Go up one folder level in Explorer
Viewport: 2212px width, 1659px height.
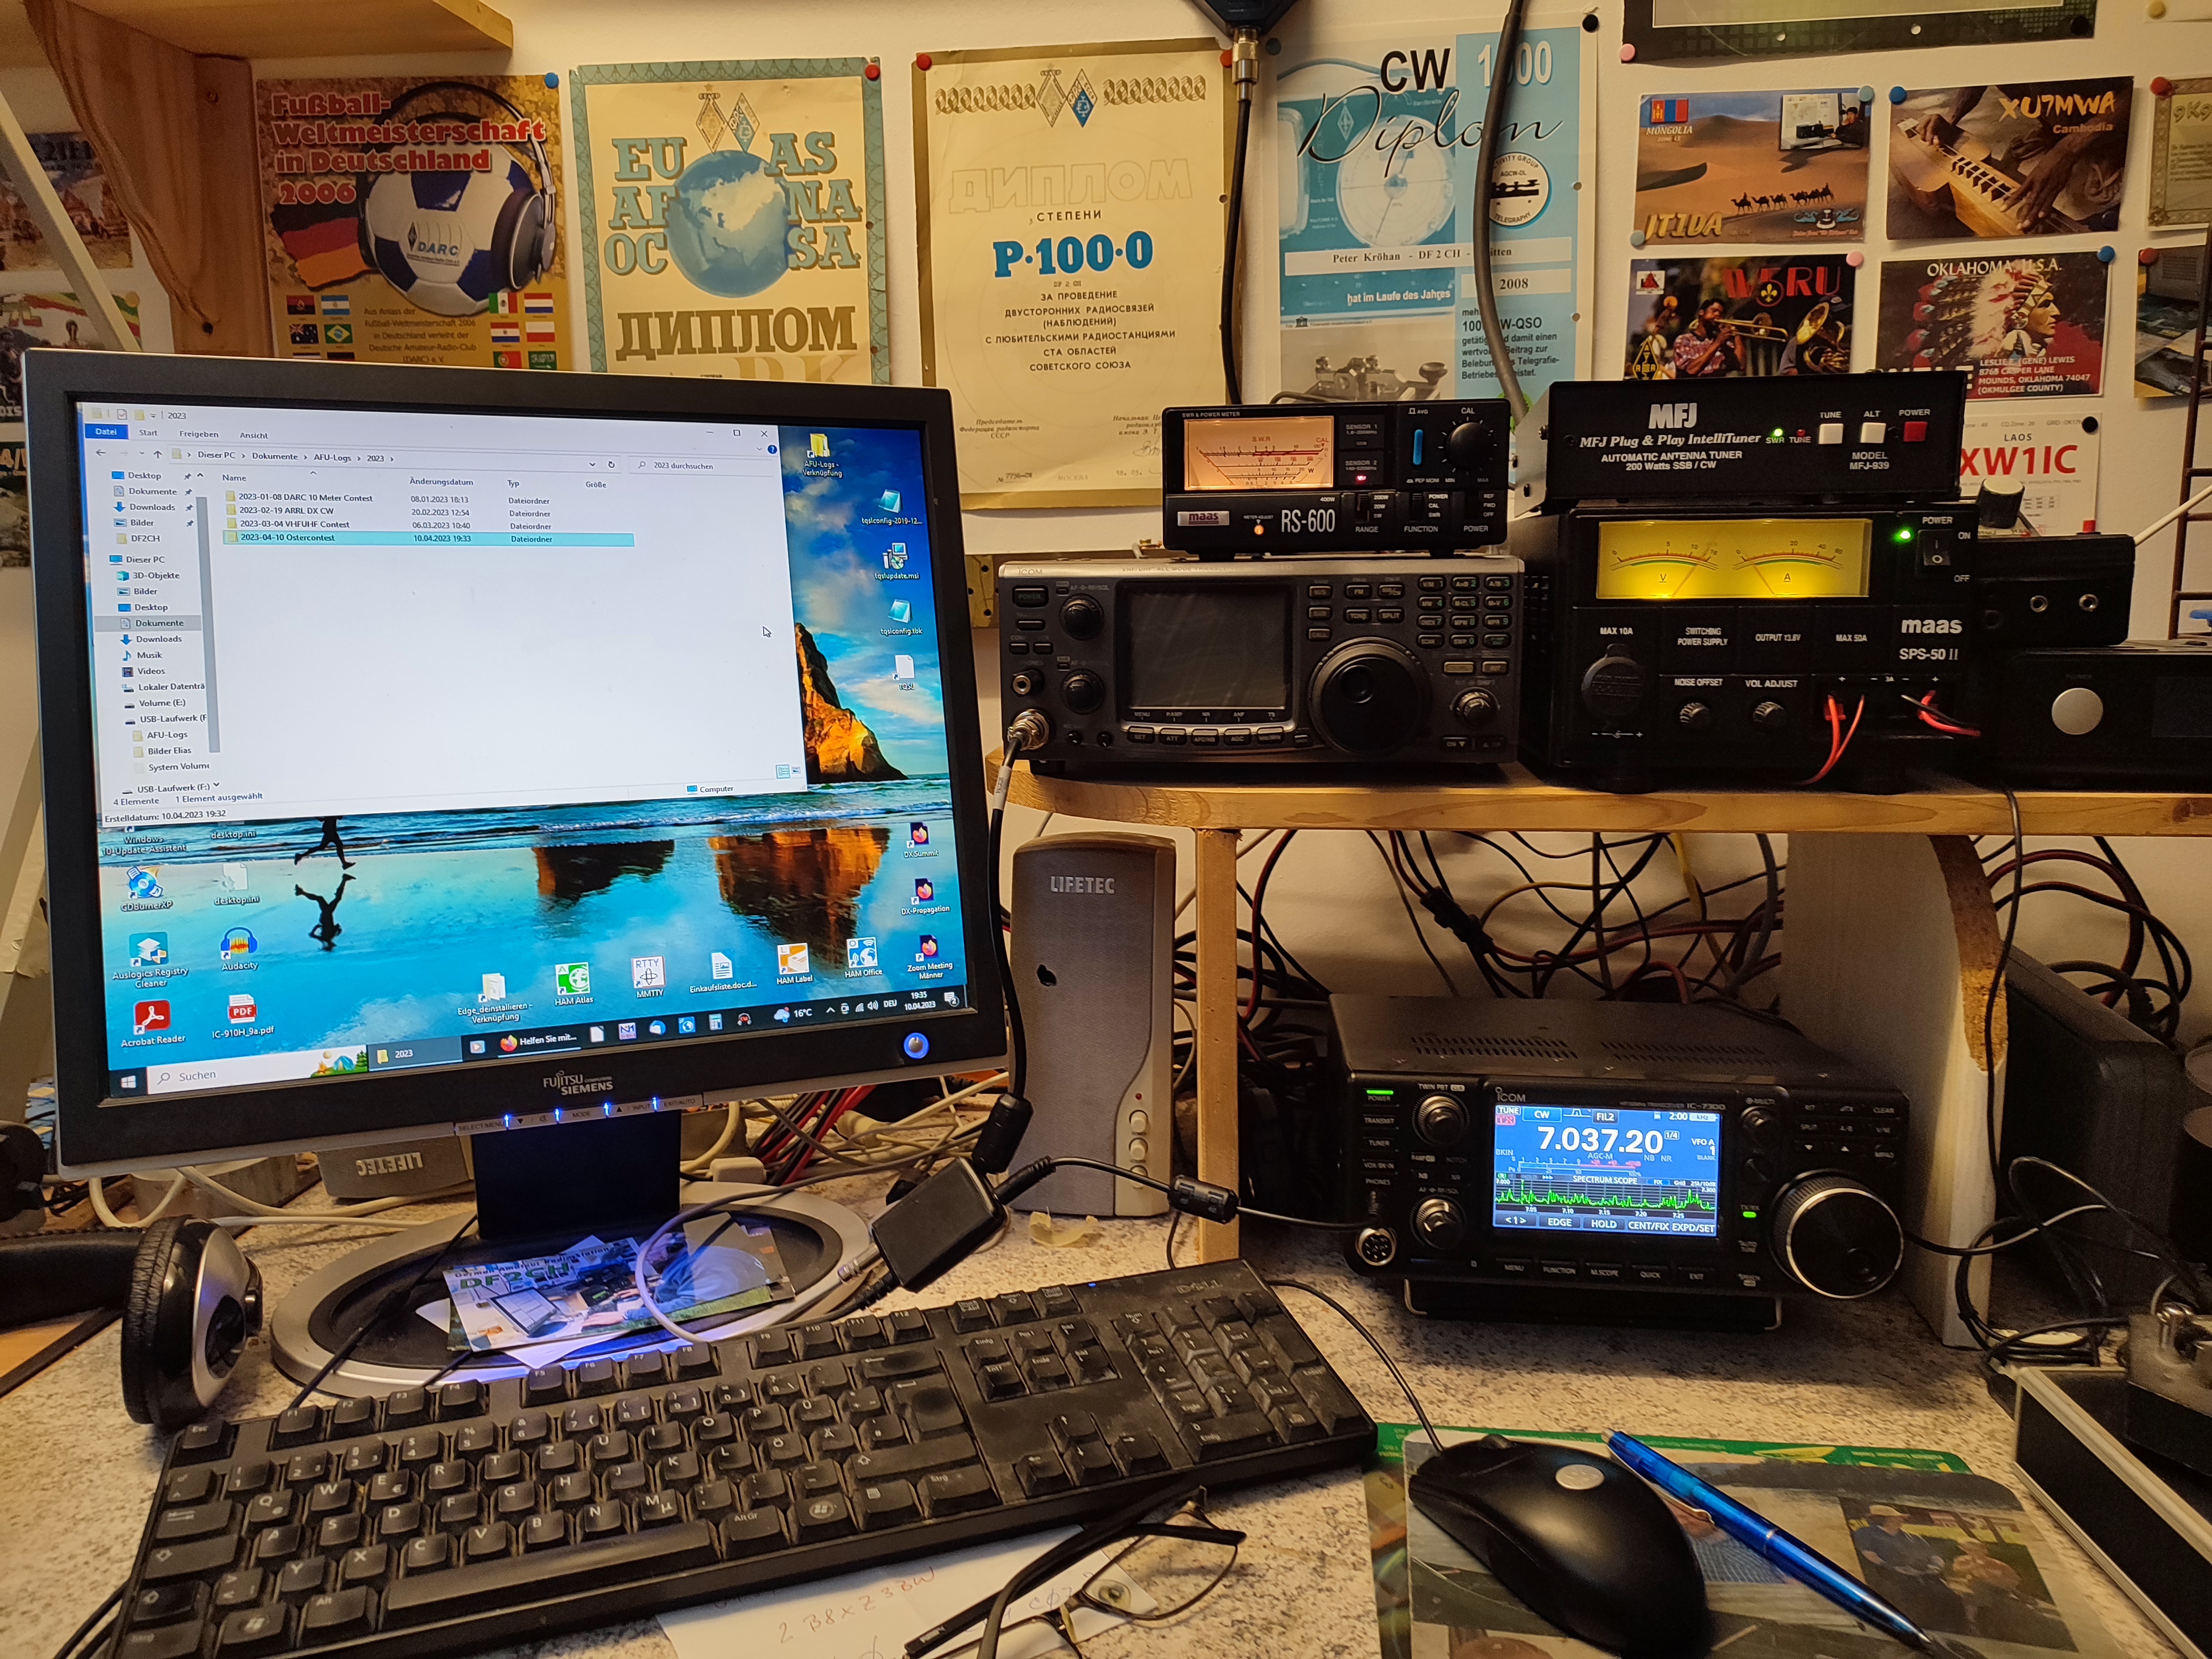point(157,454)
